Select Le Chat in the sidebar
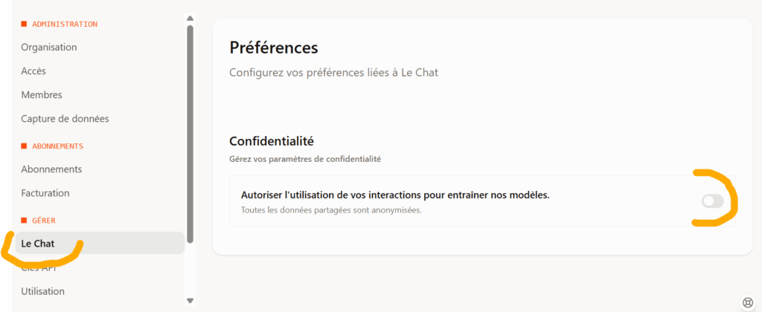 [38, 243]
